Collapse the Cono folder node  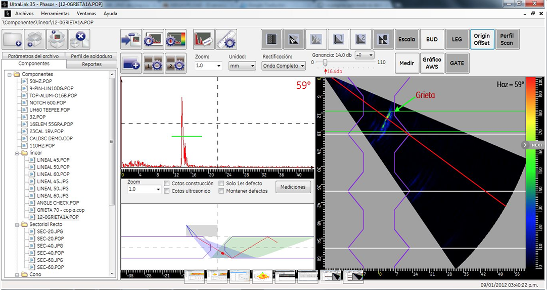click(17, 274)
